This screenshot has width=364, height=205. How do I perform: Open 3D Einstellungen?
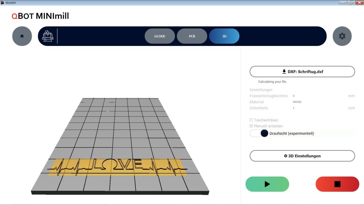point(302,156)
